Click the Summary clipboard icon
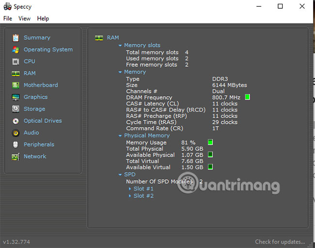This screenshot has width=315, height=248. coord(16,38)
